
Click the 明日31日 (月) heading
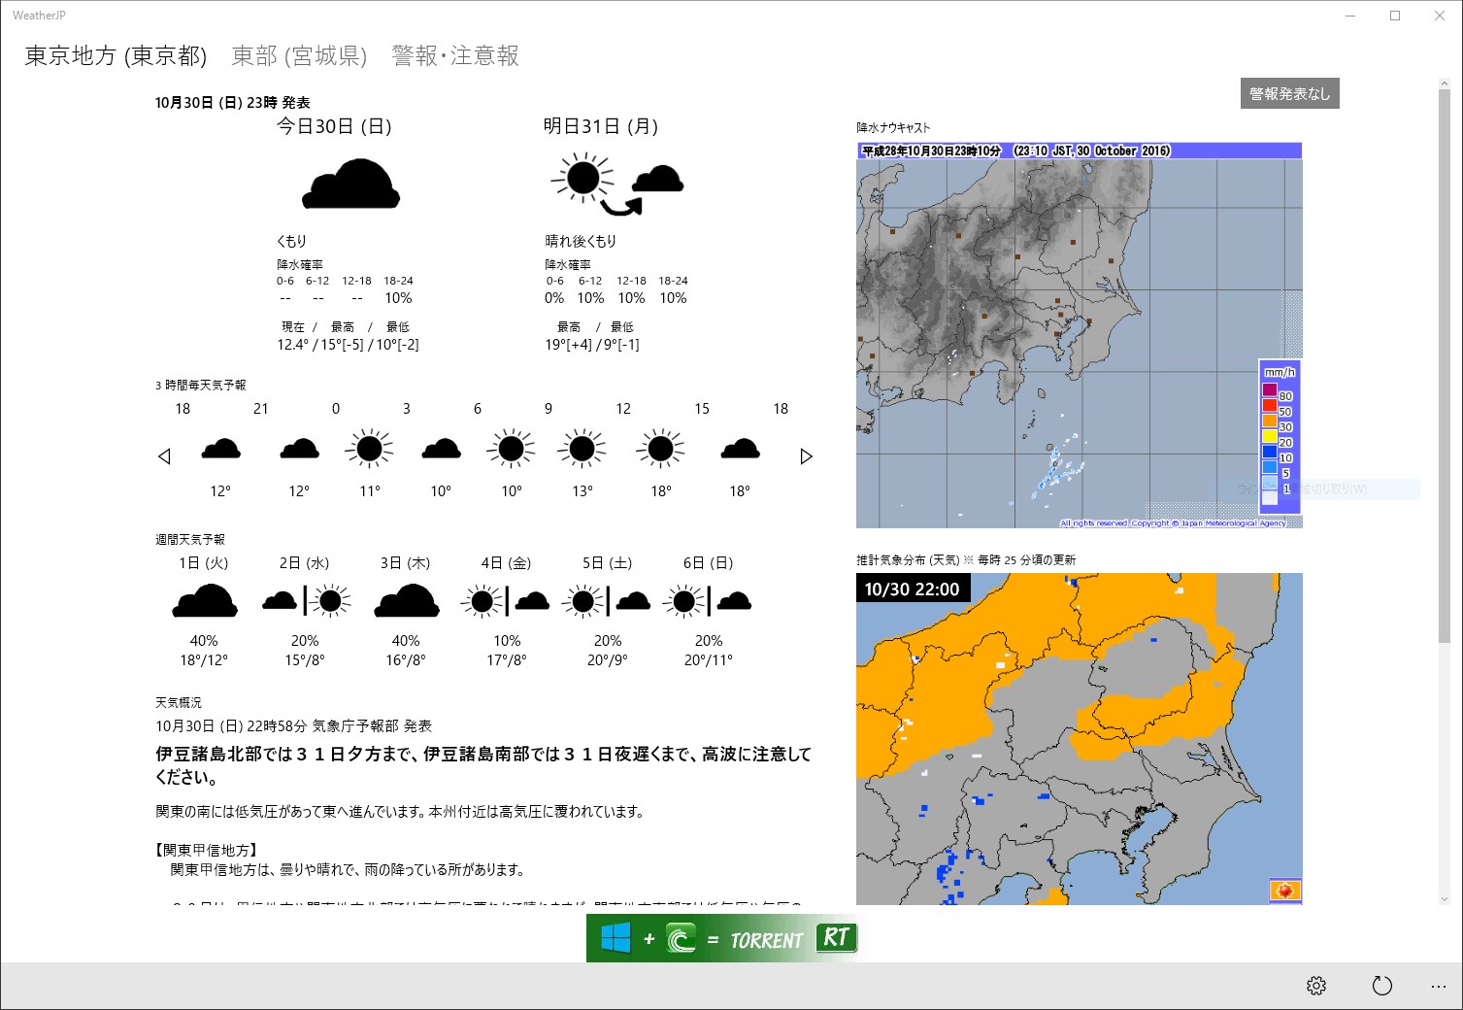point(601,126)
